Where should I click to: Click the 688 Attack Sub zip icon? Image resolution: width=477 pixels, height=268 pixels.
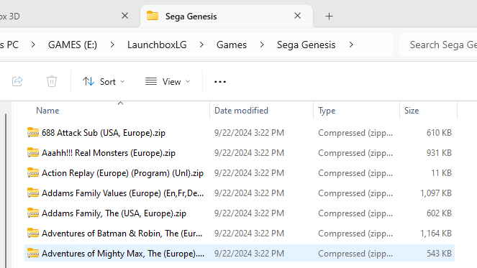click(33, 133)
